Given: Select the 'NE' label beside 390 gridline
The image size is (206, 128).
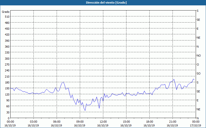Looking at the screenshot, I should coord(199,38).
